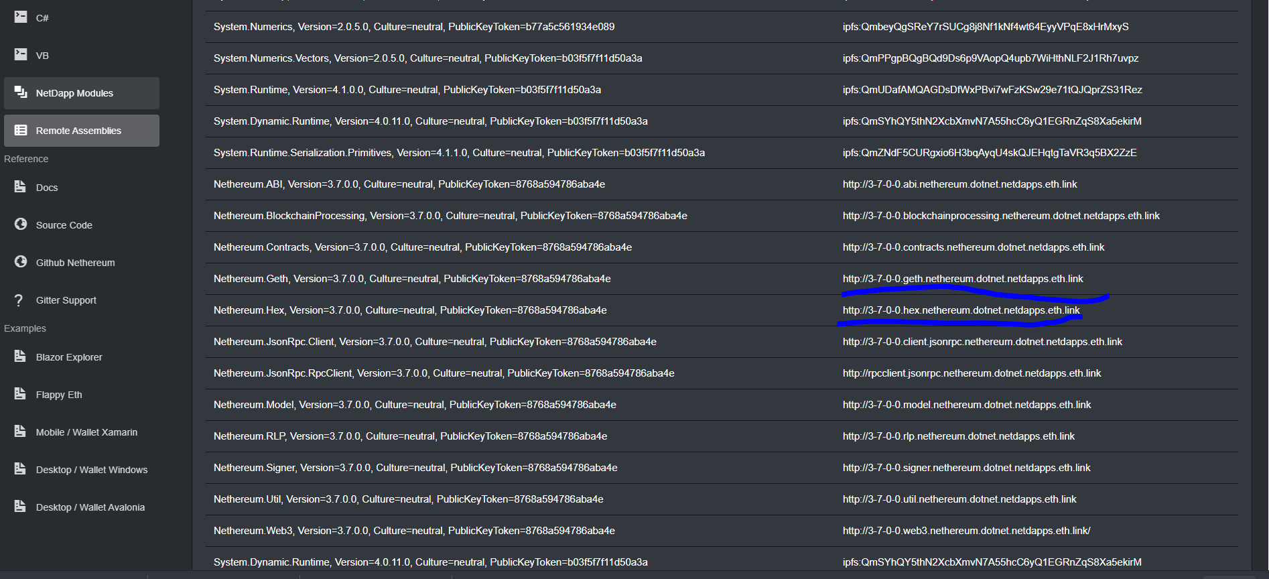Click the 3-7-0-0.signer.nethereum URL
This screenshot has height=579, width=1269.
[x=967, y=468]
